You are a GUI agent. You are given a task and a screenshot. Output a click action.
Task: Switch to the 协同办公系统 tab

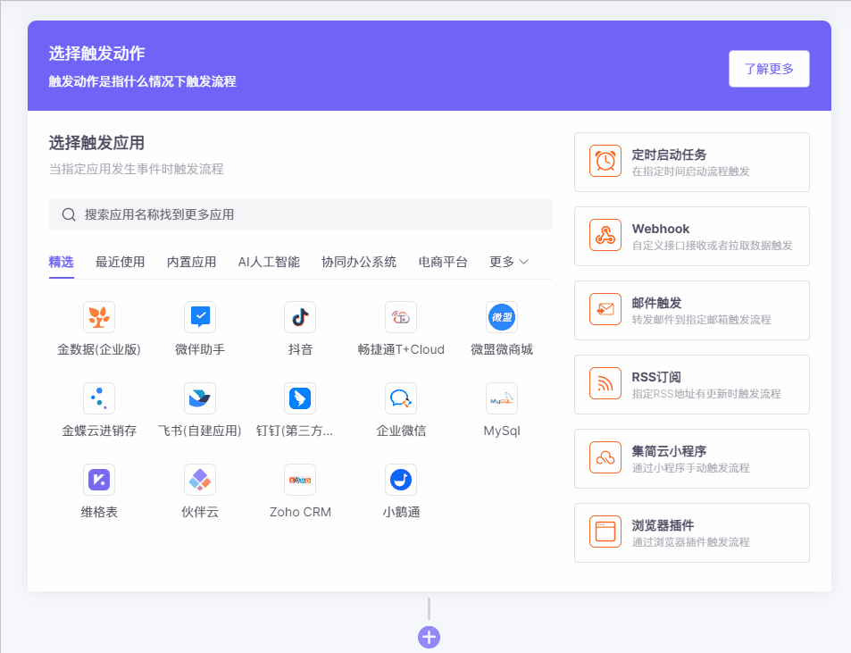click(359, 262)
